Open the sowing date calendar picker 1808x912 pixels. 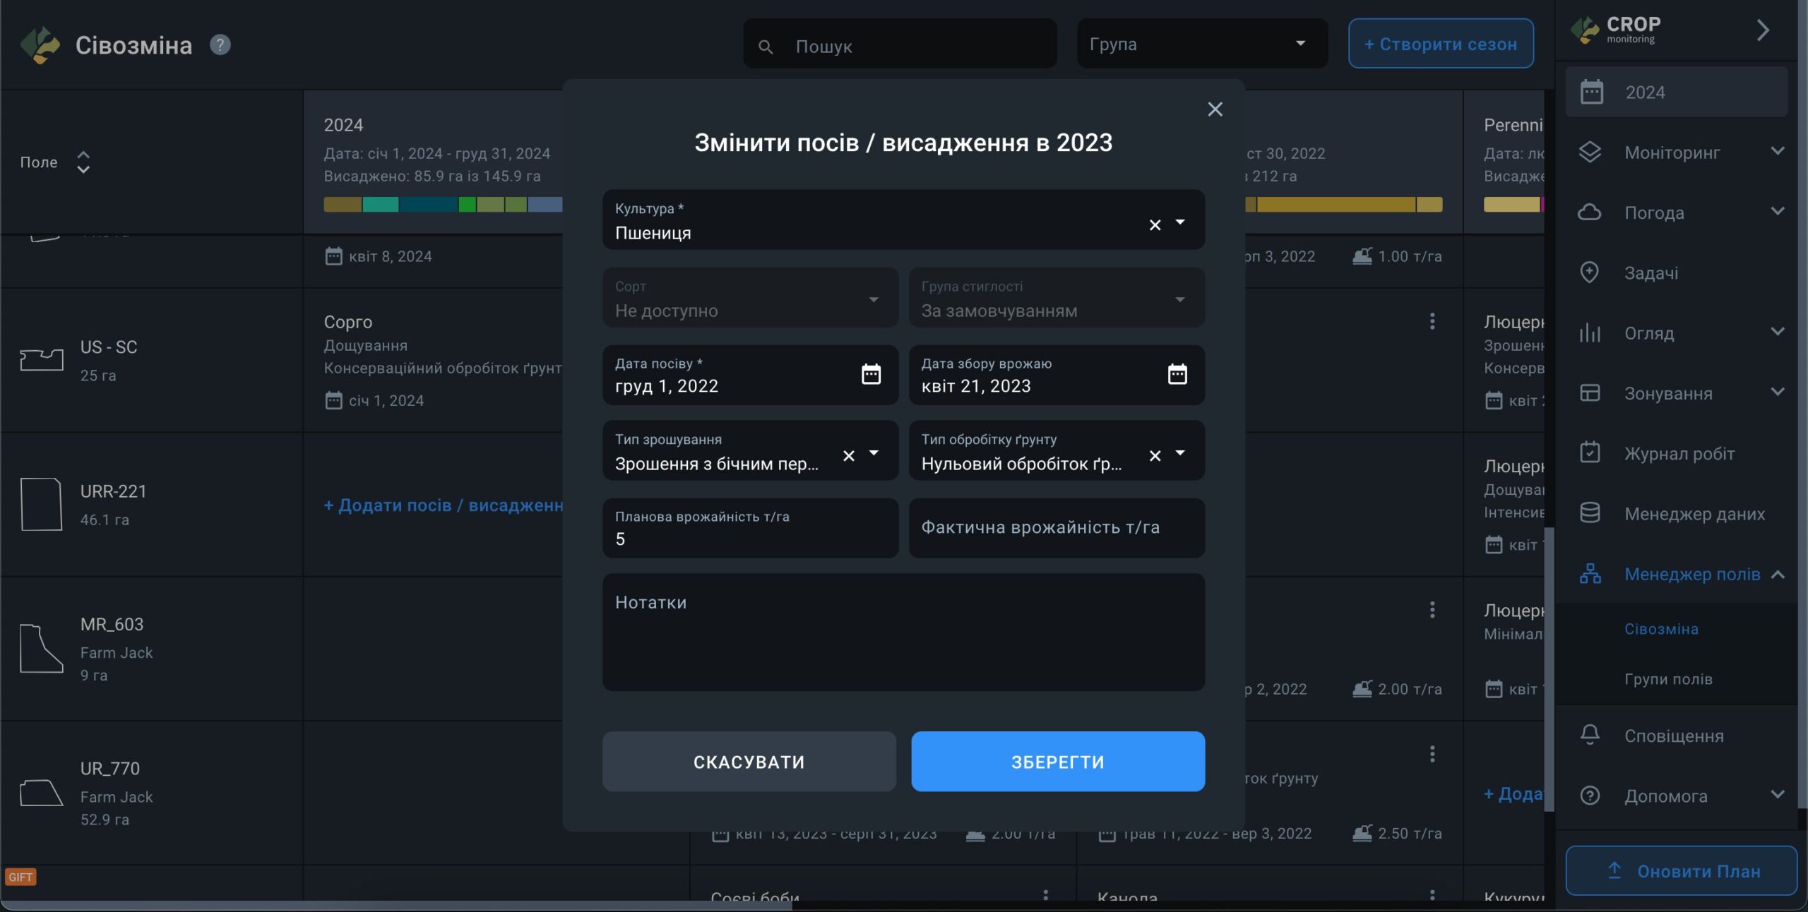point(871,374)
